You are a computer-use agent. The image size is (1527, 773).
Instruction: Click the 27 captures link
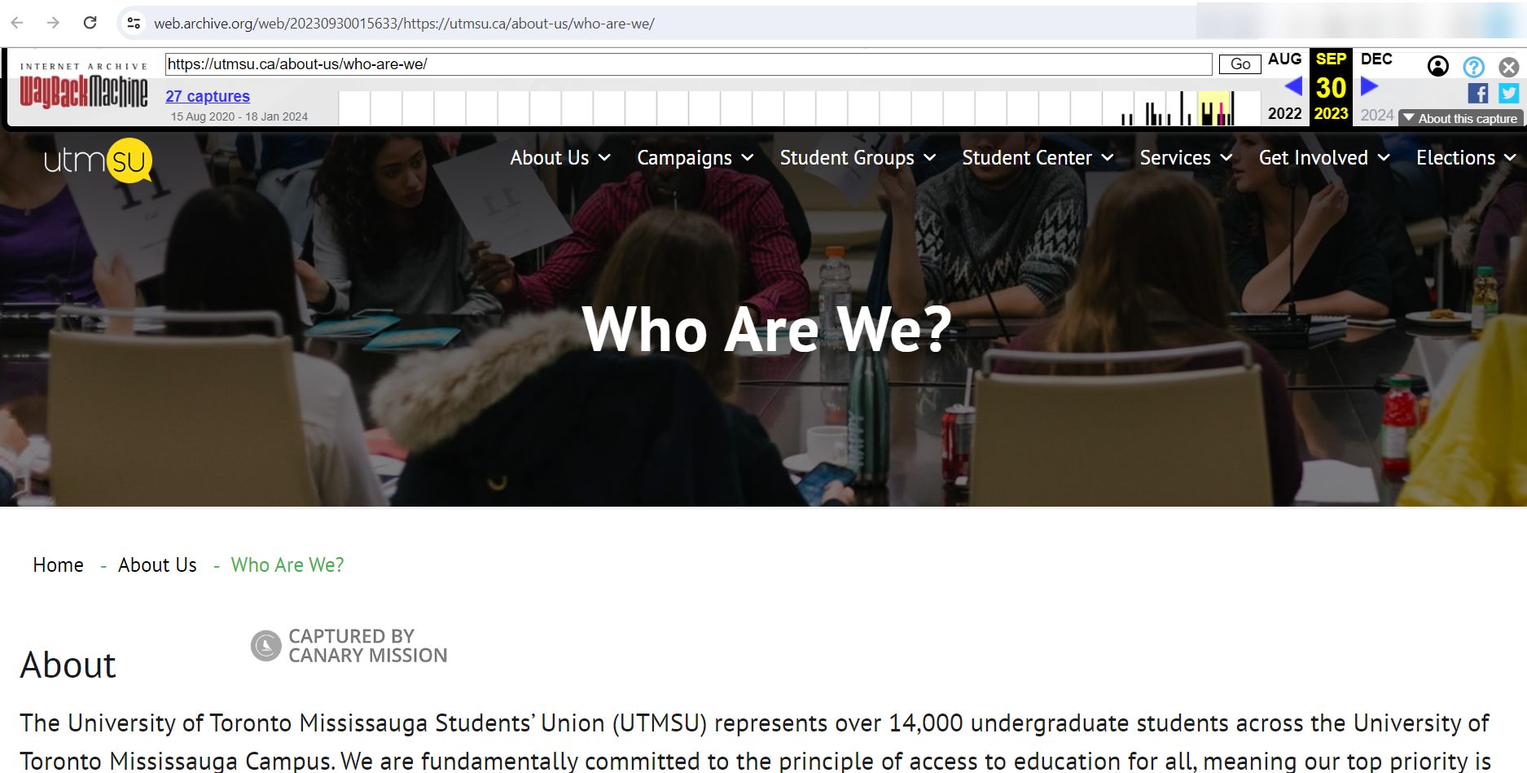point(207,96)
